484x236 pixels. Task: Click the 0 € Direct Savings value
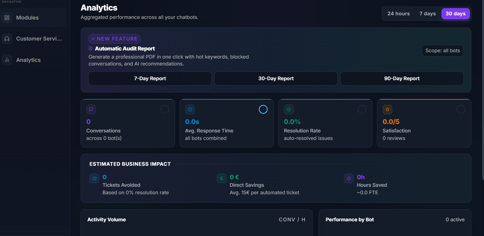(x=234, y=177)
